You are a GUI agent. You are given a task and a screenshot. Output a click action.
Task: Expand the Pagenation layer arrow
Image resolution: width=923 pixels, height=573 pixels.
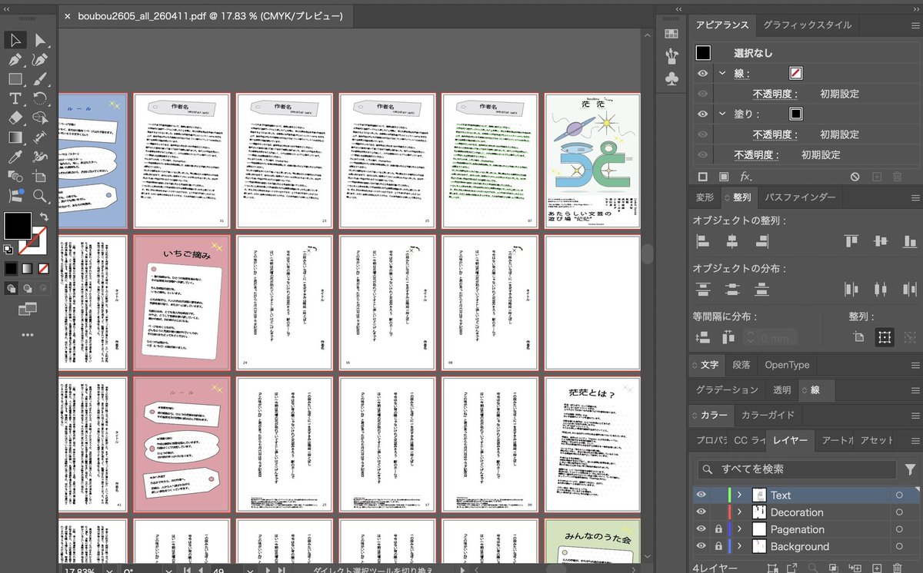pos(739,529)
